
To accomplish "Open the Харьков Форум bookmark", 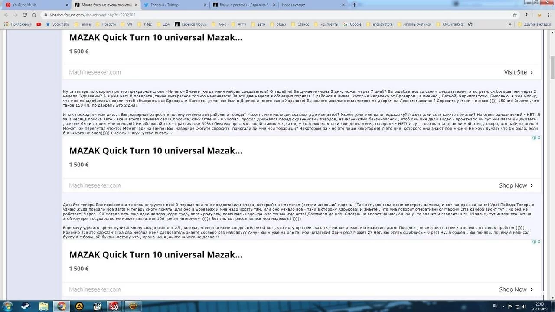I will click(x=190, y=24).
